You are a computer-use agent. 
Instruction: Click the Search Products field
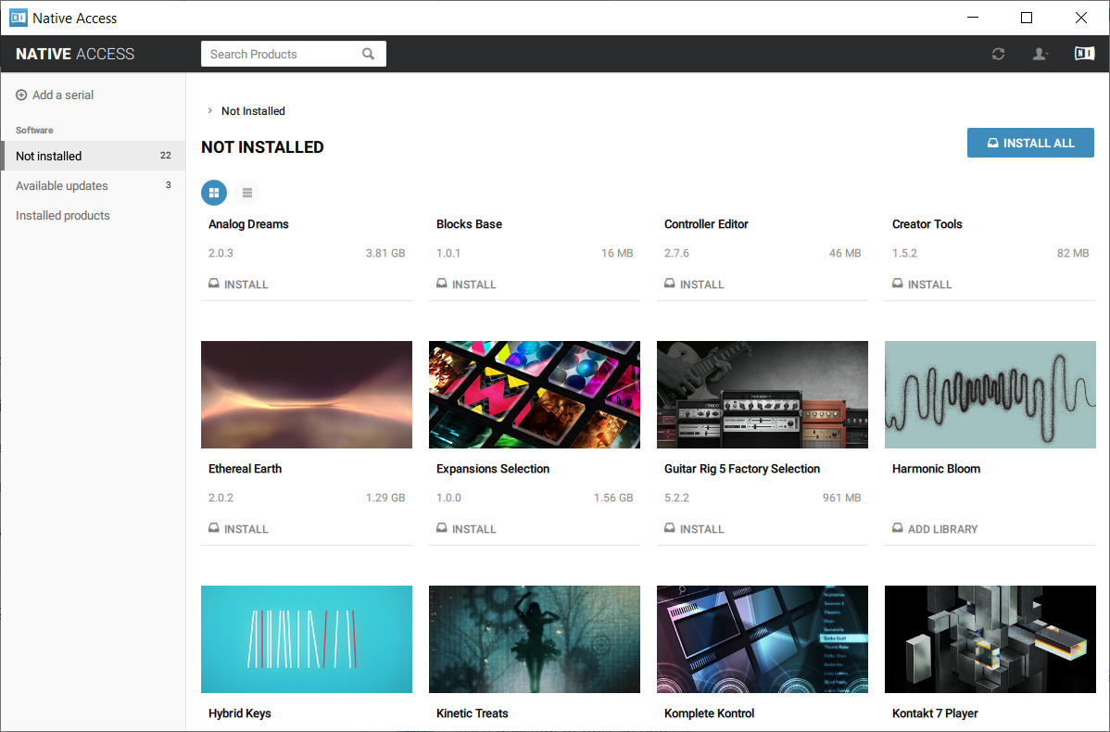click(x=293, y=54)
